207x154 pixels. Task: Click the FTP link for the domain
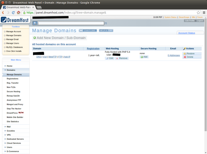pos(60,57)
